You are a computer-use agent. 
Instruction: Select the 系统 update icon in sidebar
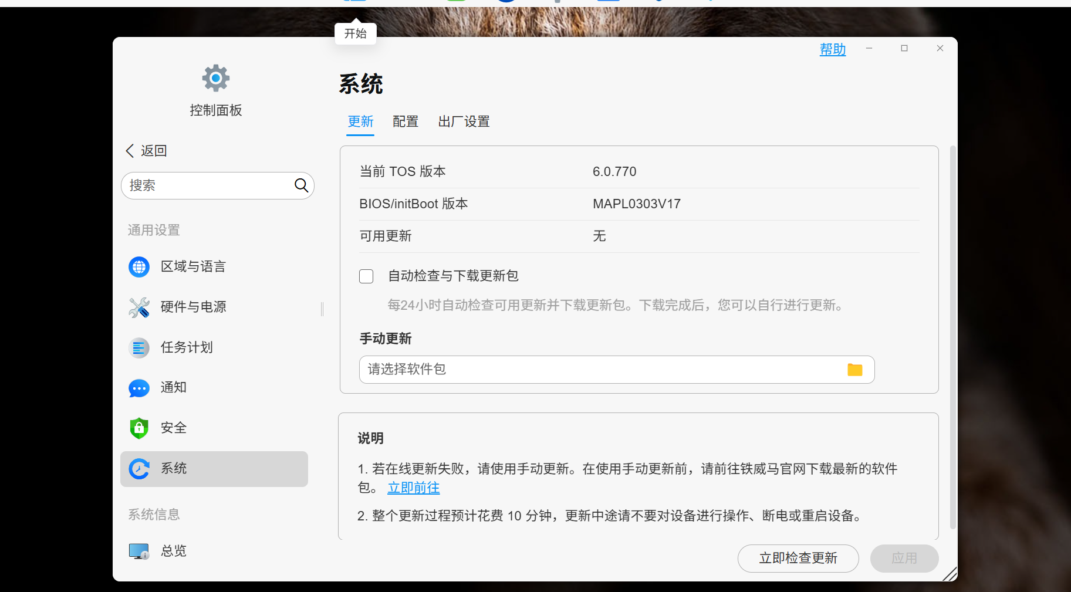coord(139,469)
